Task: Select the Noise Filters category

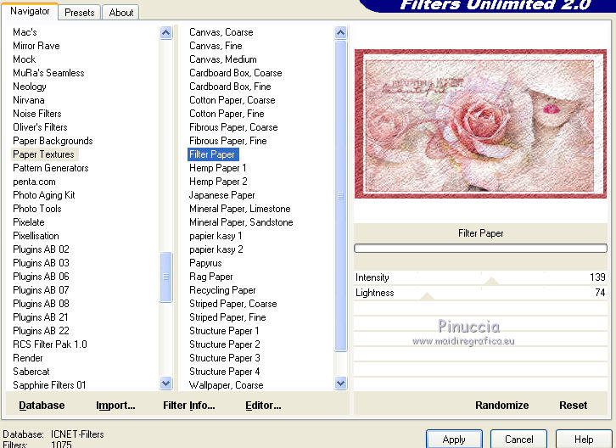Action: coord(37,114)
